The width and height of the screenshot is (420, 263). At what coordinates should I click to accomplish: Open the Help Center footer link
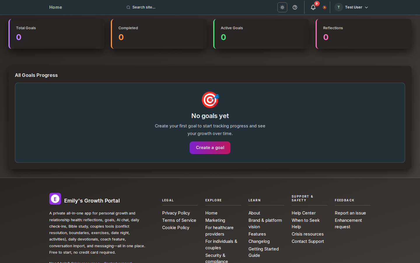tap(304, 213)
